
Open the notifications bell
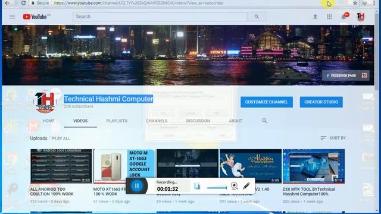pos(344,17)
